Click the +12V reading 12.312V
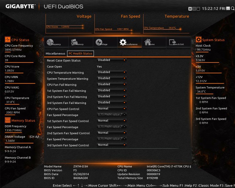 (201, 81)
